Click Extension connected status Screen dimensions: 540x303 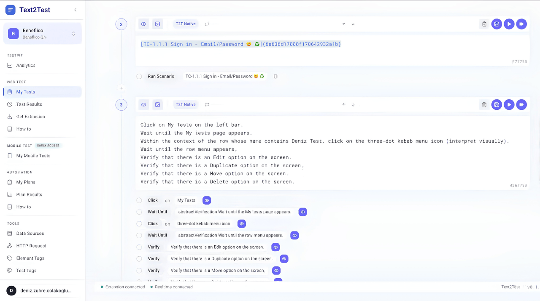[123, 287]
